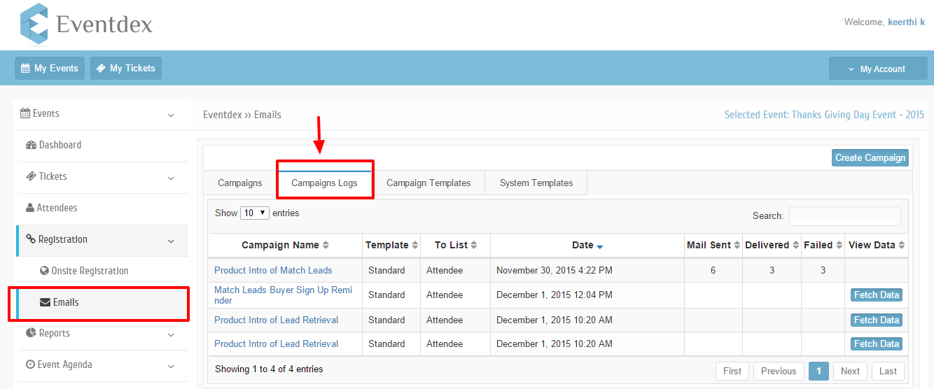Viewport: 934px width, 389px height.
Task: Sort by Failed column arrows
Action: (x=839, y=246)
